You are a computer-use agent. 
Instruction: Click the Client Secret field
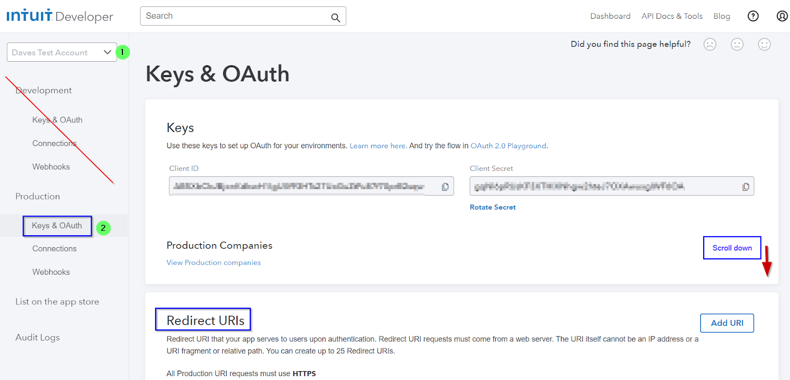click(x=612, y=186)
